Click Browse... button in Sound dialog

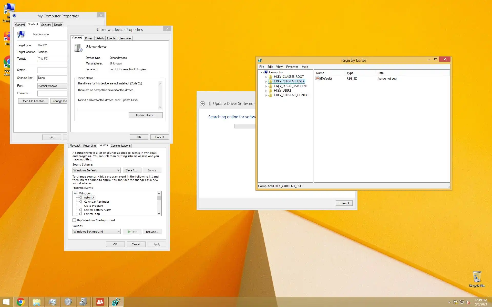coord(152,232)
